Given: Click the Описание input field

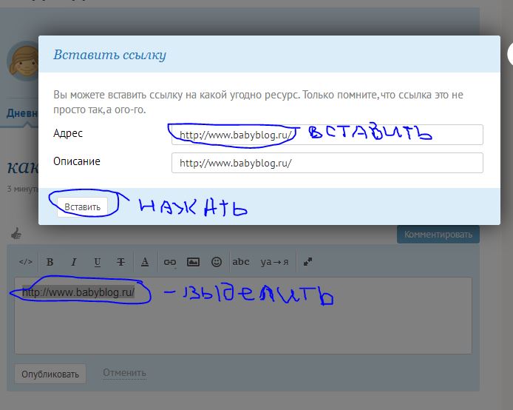Looking at the screenshot, I should point(327,163).
